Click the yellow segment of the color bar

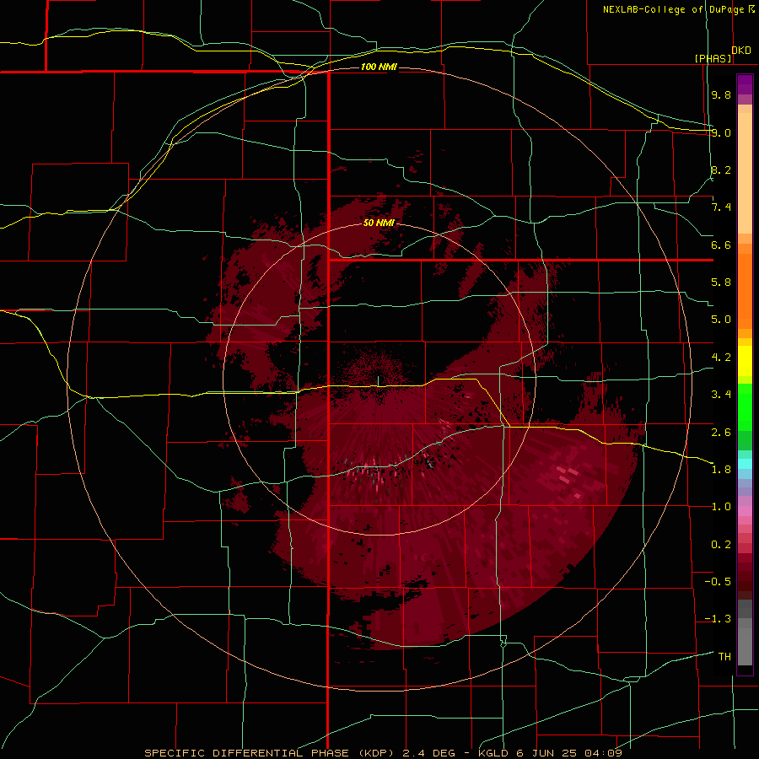pos(745,361)
